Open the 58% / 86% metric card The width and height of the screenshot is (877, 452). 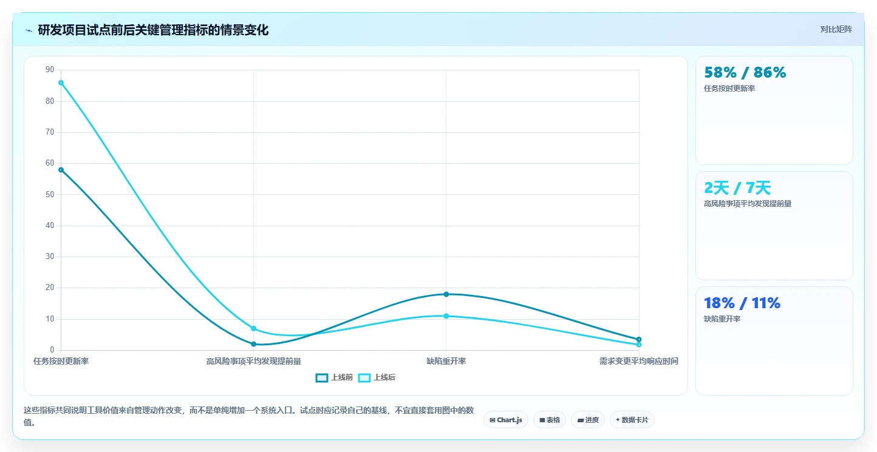click(x=774, y=110)
